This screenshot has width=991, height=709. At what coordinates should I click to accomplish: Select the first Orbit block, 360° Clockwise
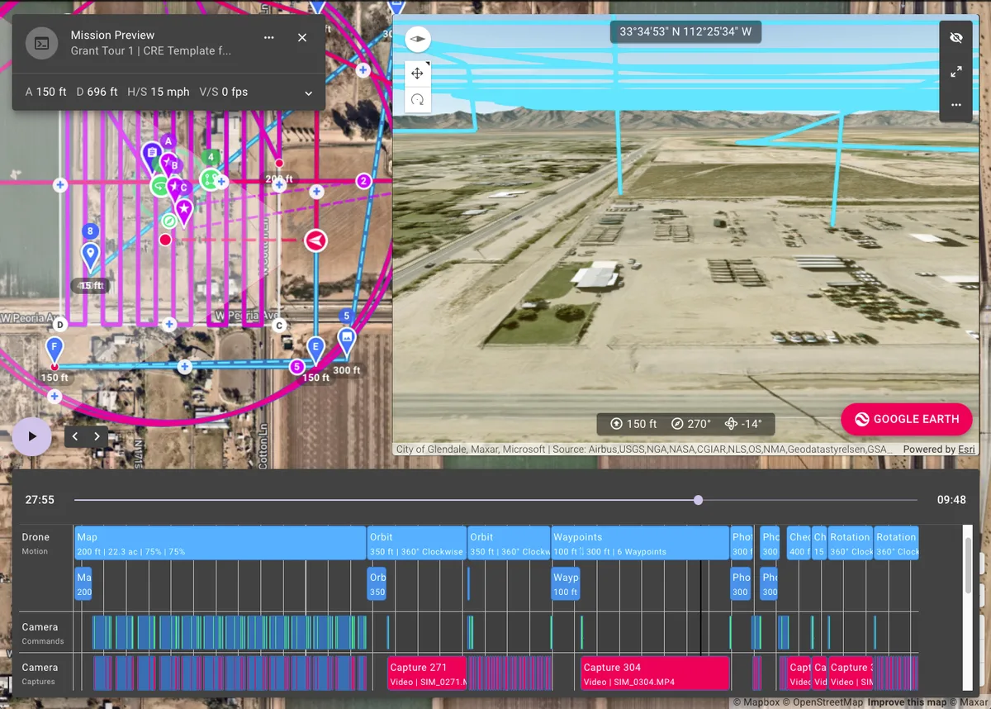(417, 544)
